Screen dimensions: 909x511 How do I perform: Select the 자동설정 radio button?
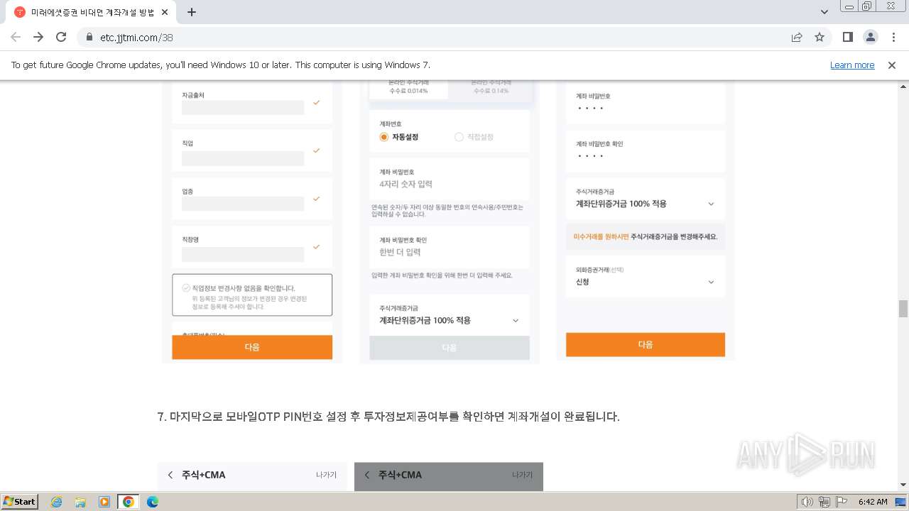coord(384,137)
